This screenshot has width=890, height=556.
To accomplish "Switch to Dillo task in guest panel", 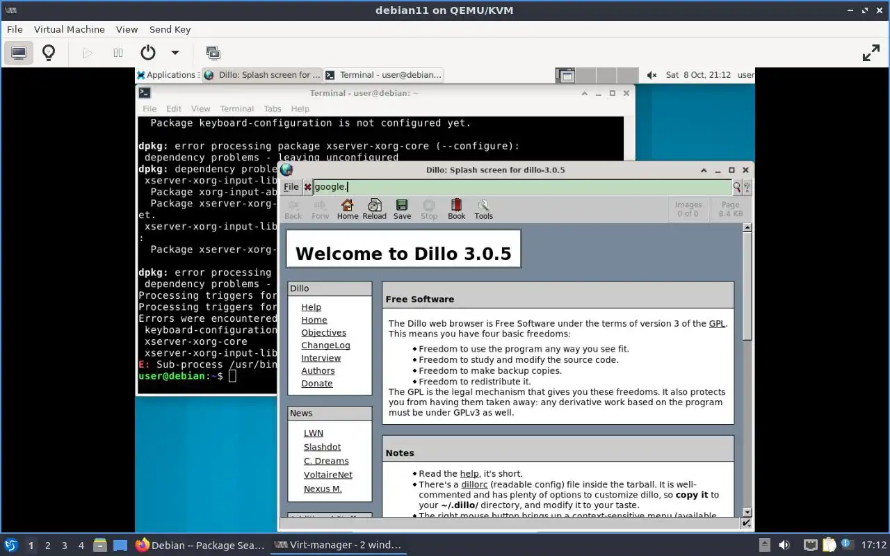I will (x=263, y=75).
